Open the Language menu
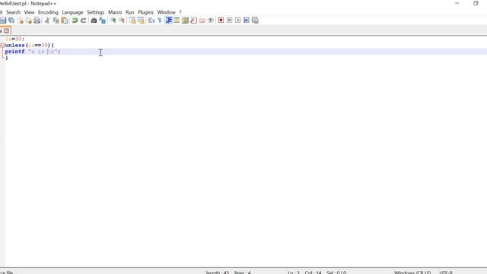The height and width of the screenshot is (274, 487). [72, 12]
